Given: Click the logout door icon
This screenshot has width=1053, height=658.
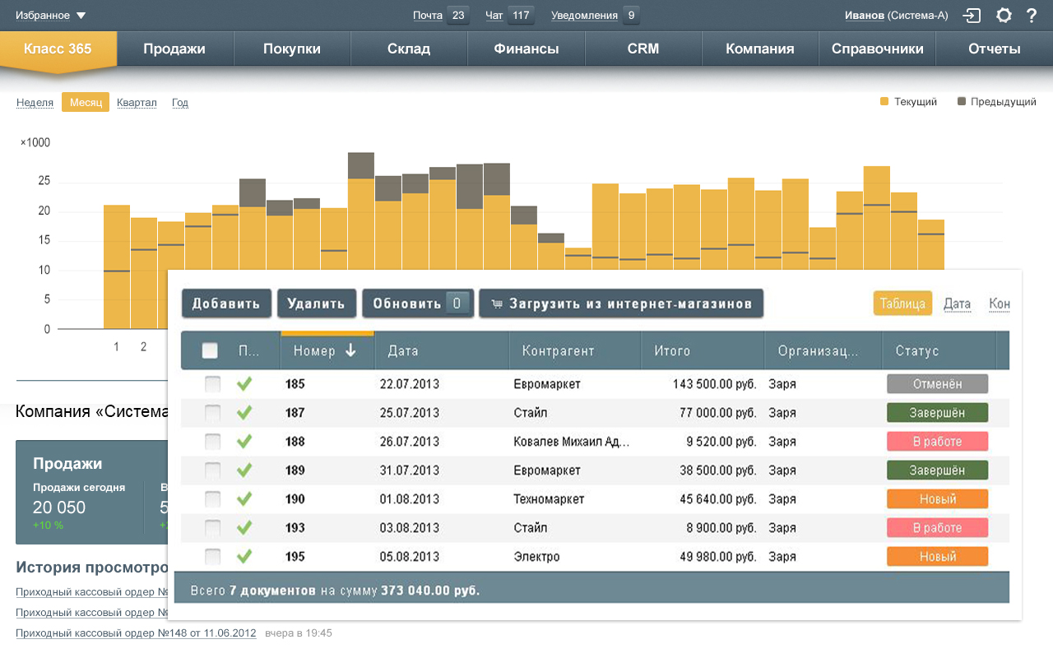Looking at the screenshot, I should (973, 16).
